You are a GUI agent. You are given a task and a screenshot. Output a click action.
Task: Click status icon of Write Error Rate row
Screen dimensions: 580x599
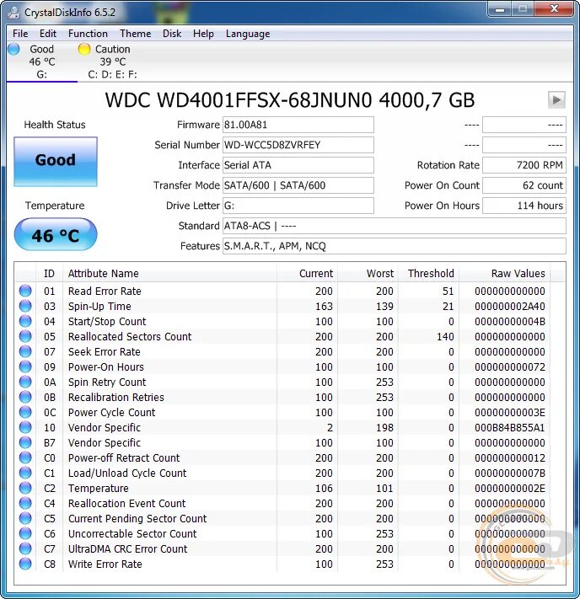tap(25, 564)
